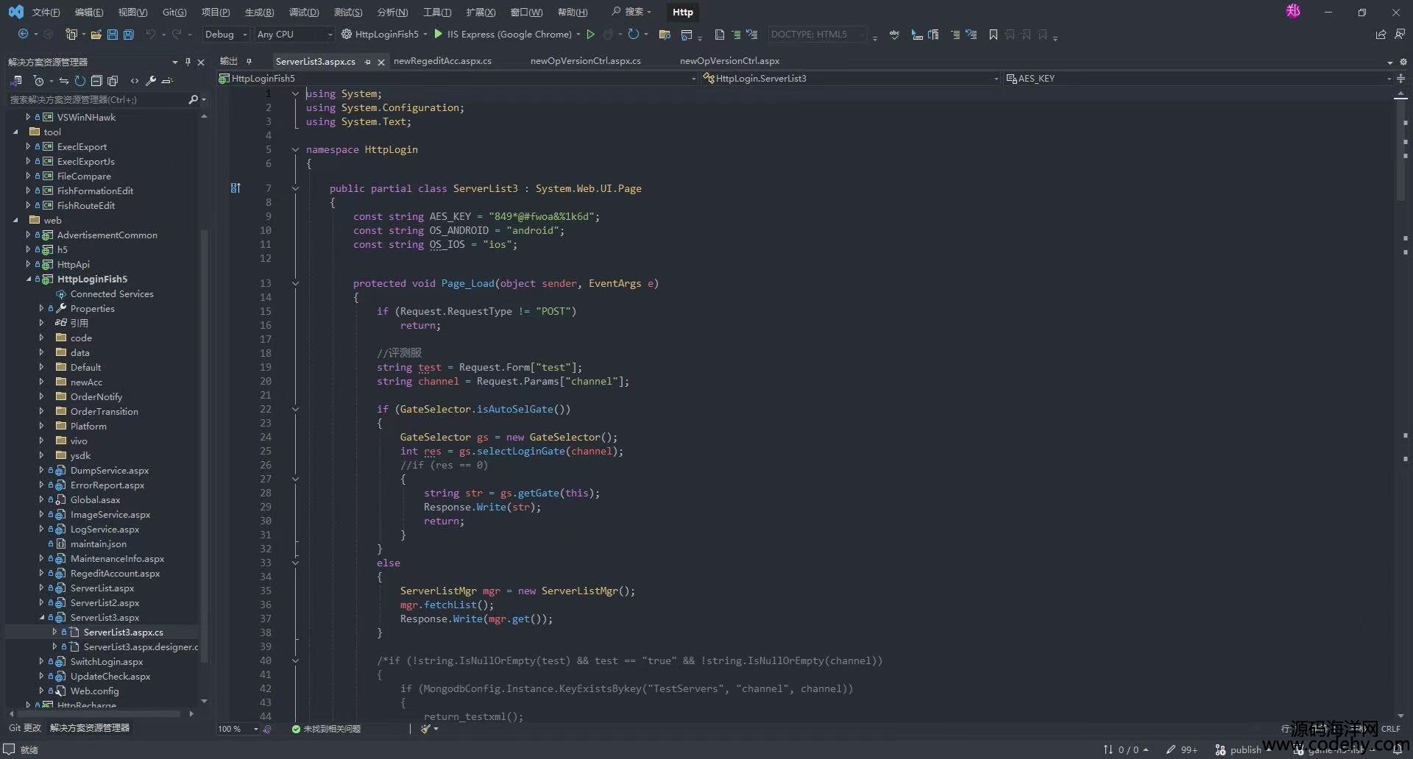The width and height of the screenshot is (1413, 759).
Task: Click the Find in Files folder icon
Action: pyautogui.click(x=665, y=35)
